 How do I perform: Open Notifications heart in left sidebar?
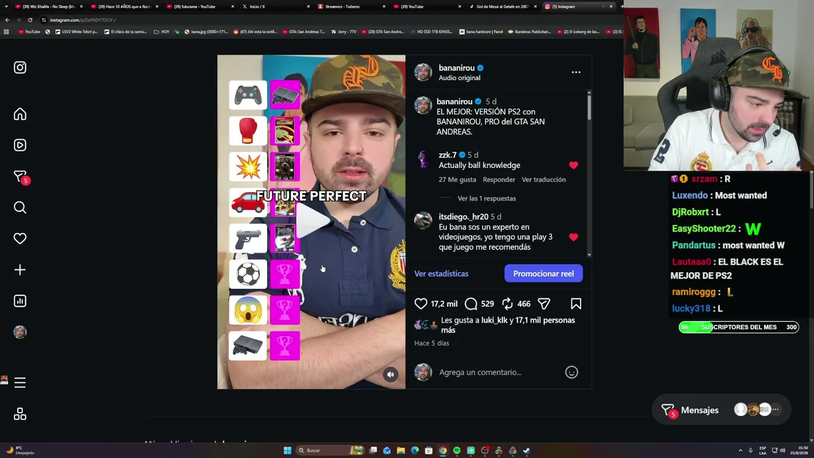20,239
